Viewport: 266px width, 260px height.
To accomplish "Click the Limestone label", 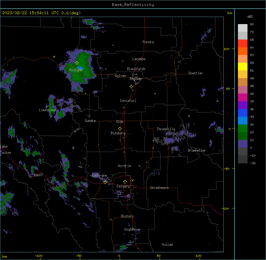I will click(47, 110).
